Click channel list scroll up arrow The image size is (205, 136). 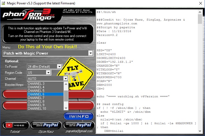66,84
